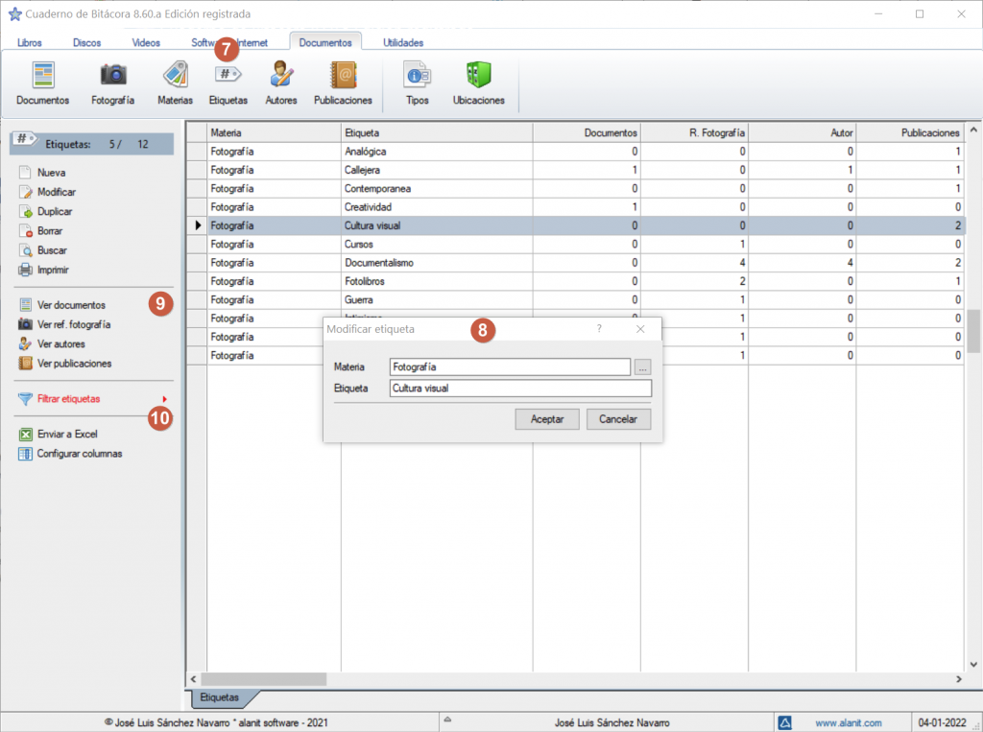
Task: Expand the Filtrar etiquetas submenu
Action: (164, 399)
